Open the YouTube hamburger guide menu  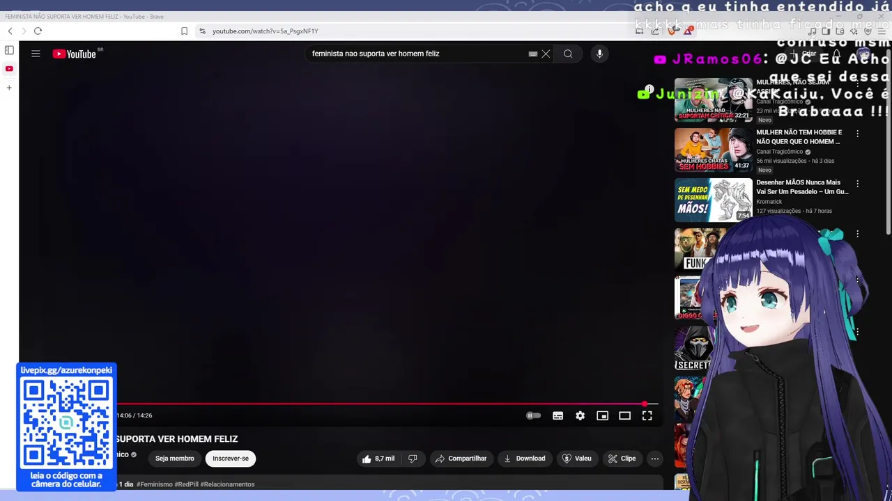tap(36, 54)
